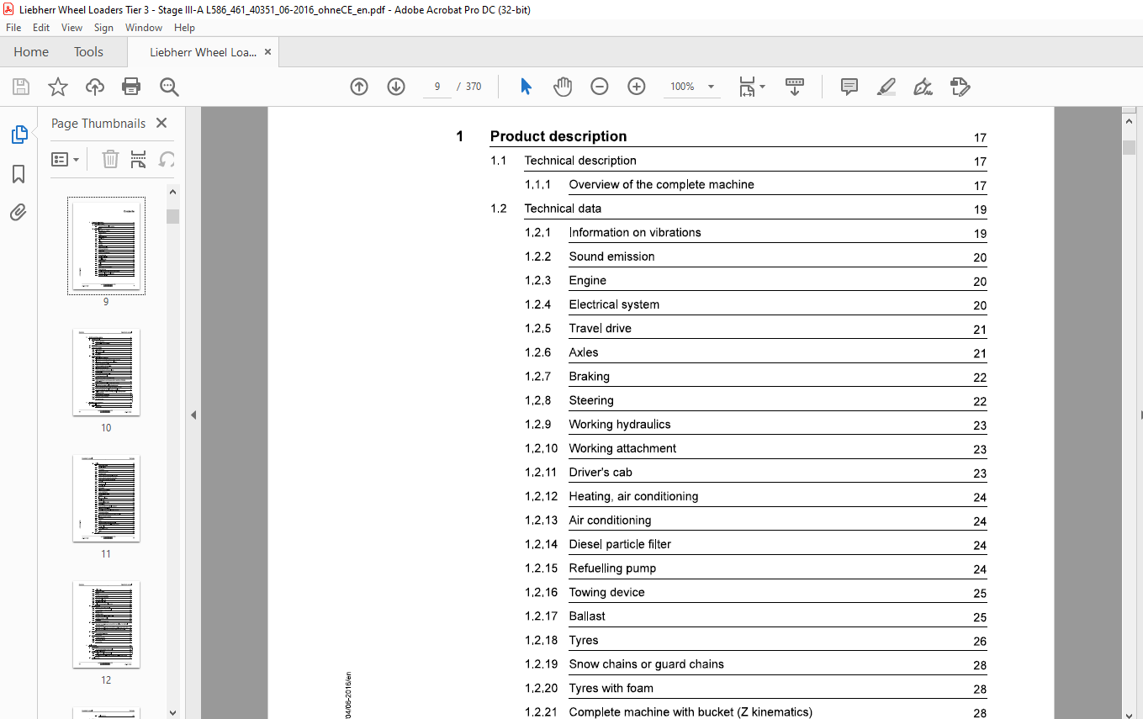Open the Edit menu

coord(41,28)
